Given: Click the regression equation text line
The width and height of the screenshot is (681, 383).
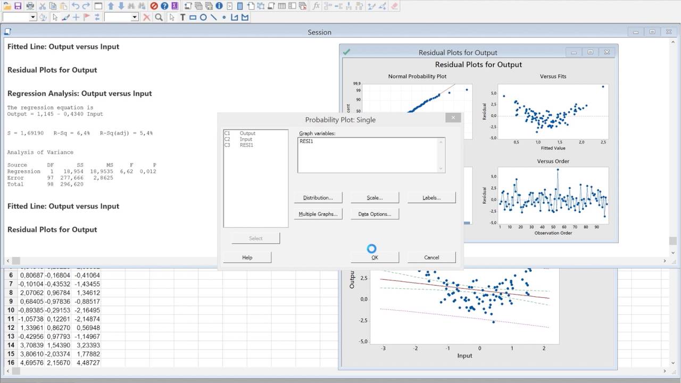Looking at the screenshot, I should pos(55,114).
